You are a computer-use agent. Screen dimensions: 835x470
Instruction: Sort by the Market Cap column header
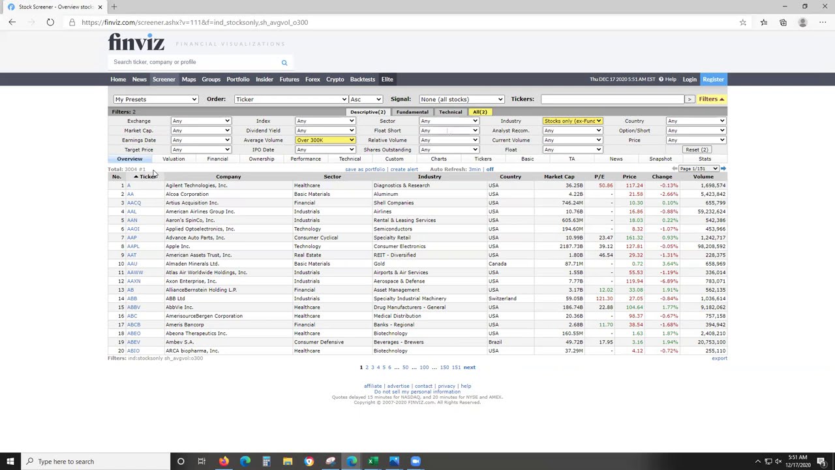click(x=559, y=177)
